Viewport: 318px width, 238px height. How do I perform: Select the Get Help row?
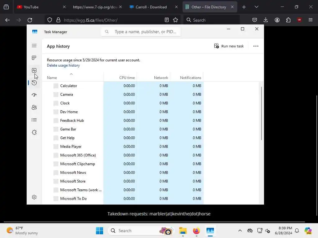123,138
